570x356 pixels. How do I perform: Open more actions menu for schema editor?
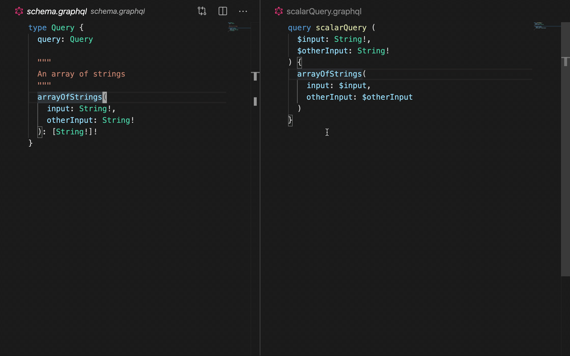(243, 11)
